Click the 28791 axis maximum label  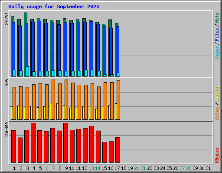7,19
